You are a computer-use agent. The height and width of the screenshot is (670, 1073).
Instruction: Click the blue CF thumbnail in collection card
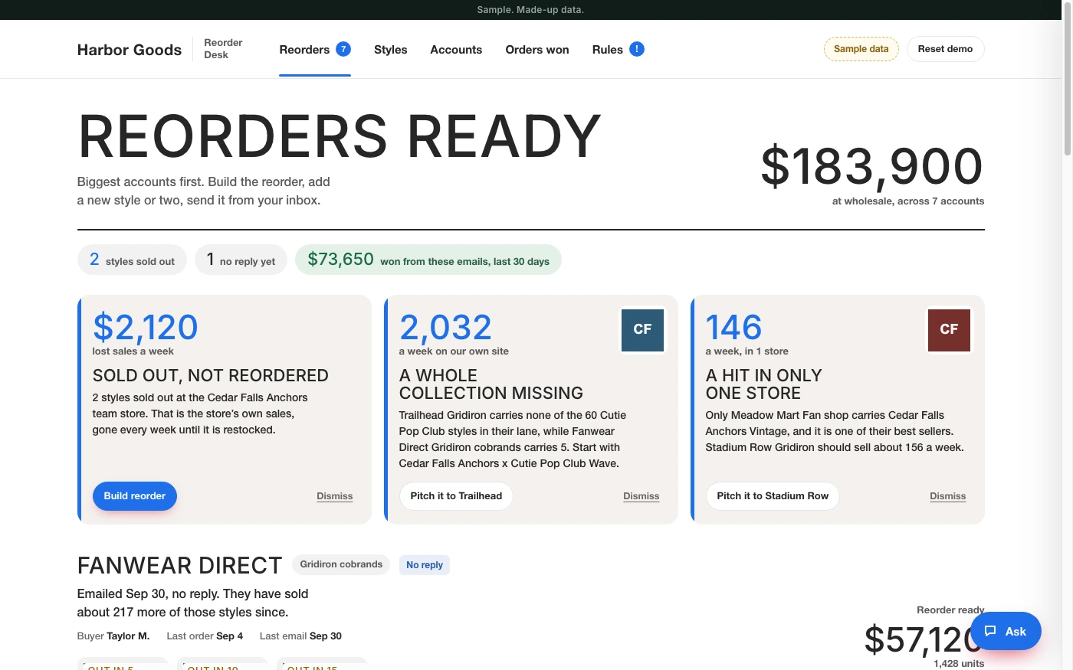(x=642, y=329)
